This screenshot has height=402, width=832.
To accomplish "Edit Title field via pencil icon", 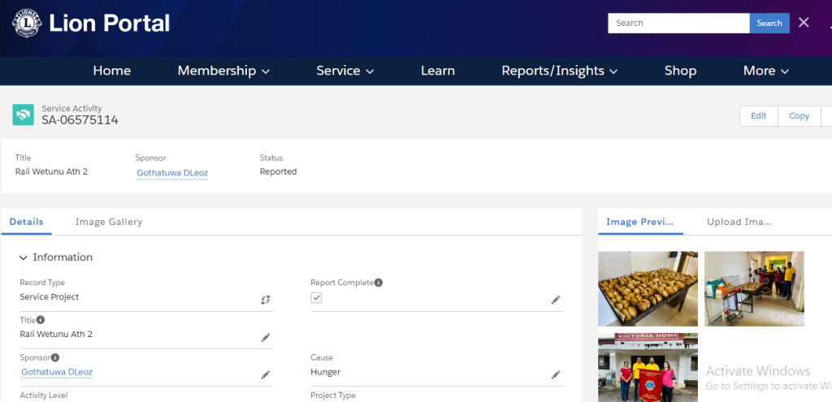I will [x=266, y=338].
